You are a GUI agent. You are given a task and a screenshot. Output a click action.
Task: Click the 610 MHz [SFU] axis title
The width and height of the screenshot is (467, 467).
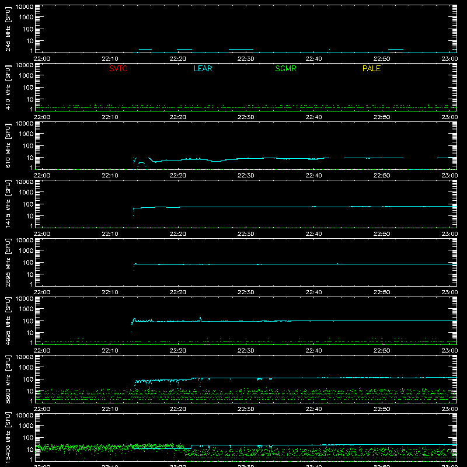pos(8,147)
